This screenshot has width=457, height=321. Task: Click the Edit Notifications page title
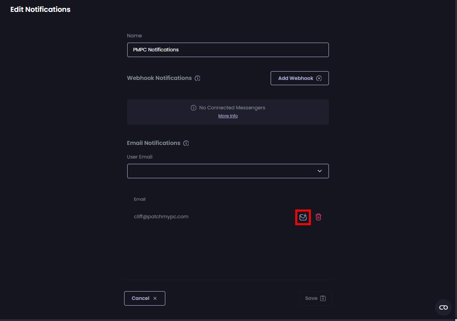coord(40,9)
